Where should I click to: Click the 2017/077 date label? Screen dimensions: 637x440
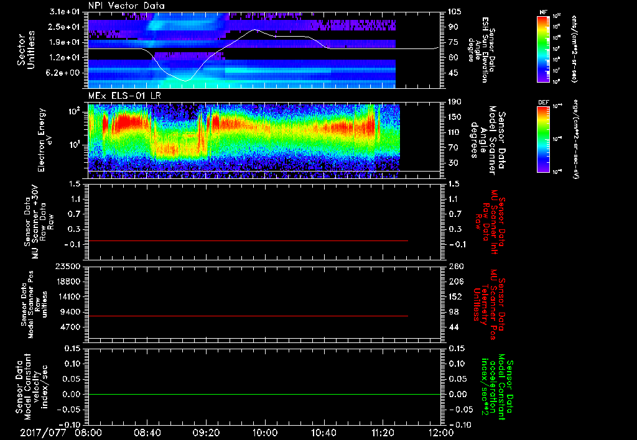(x=42, y=432)
